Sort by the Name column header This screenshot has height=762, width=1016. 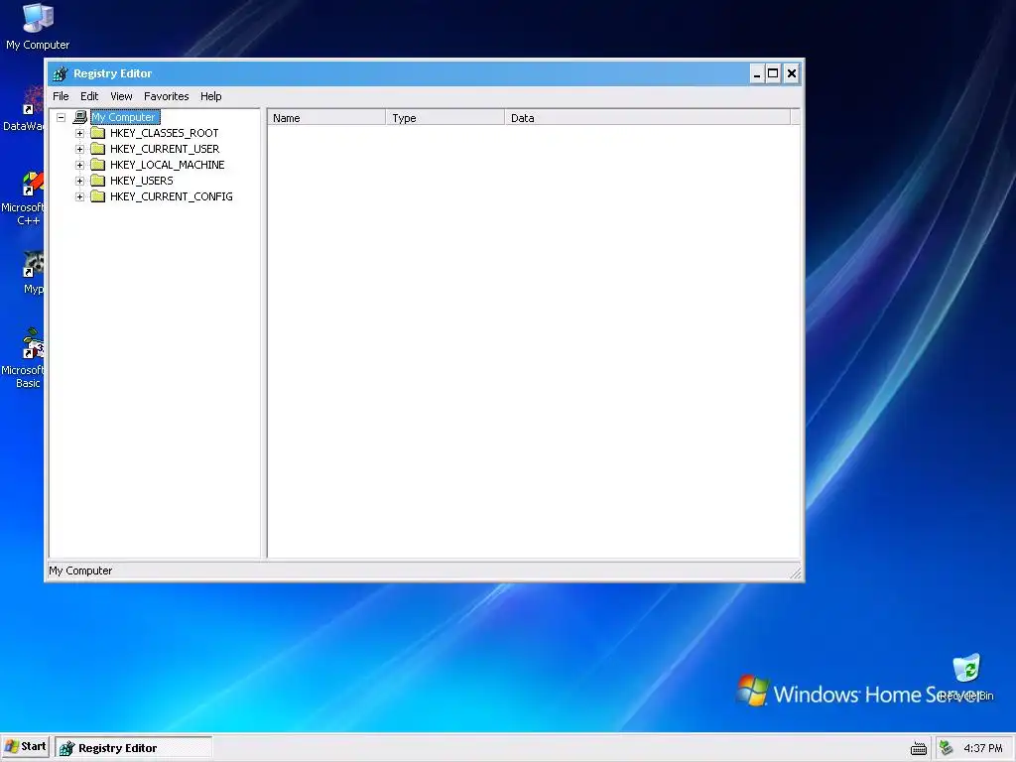coord(326,118)
